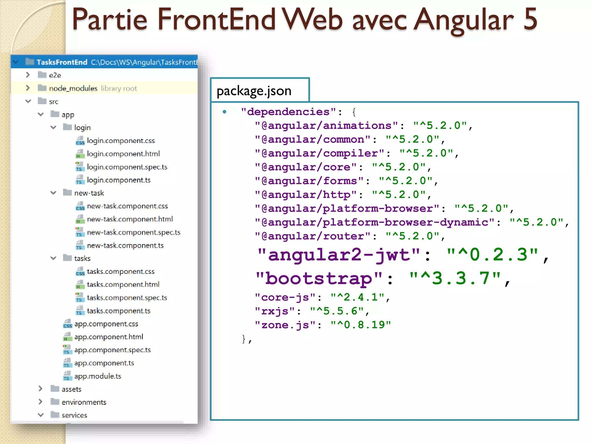
Task: Open login.component.spec.ts file name
Action: point(127,167)
